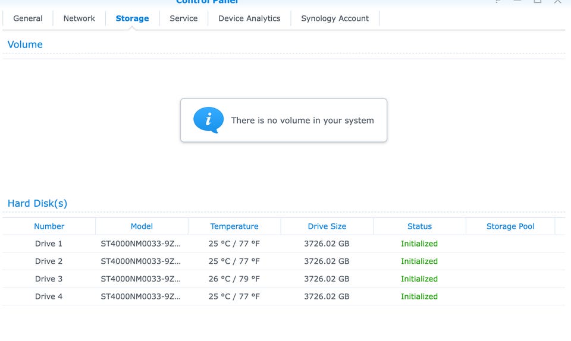Click the 'no volume in your system' message

point(302,121)
